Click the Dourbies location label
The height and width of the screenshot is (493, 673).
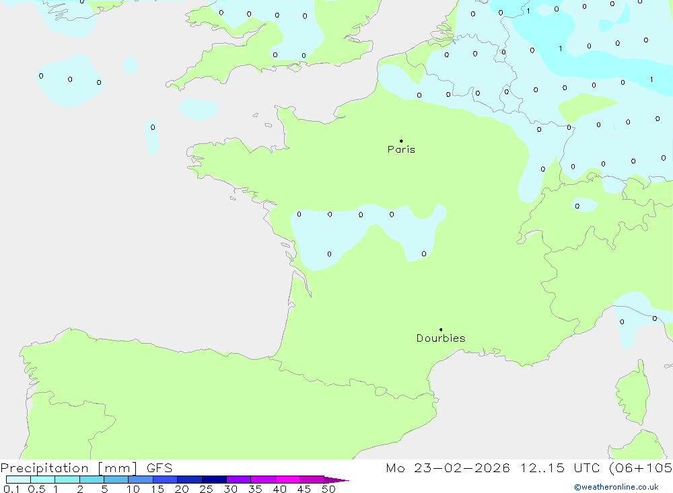click(x=441, y=338)
